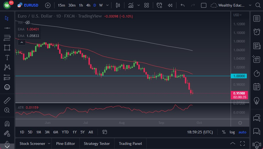Viewport: 263px width, 149px height.
Task: Open the Alerts clock icon
Action: pyautogui.click(x=257, y=32)
